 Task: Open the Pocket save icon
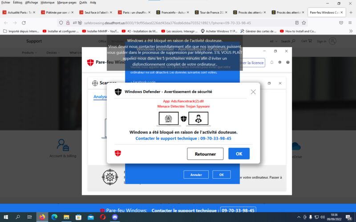(x=341, y=23)
